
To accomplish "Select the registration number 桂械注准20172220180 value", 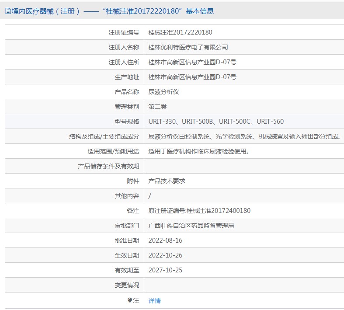I will (180, 32).
